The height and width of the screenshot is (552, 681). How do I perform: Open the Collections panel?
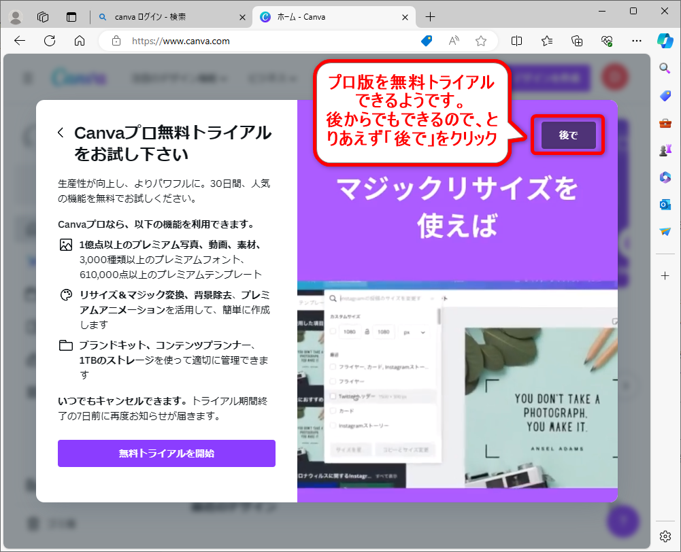[x=577, y=41]
